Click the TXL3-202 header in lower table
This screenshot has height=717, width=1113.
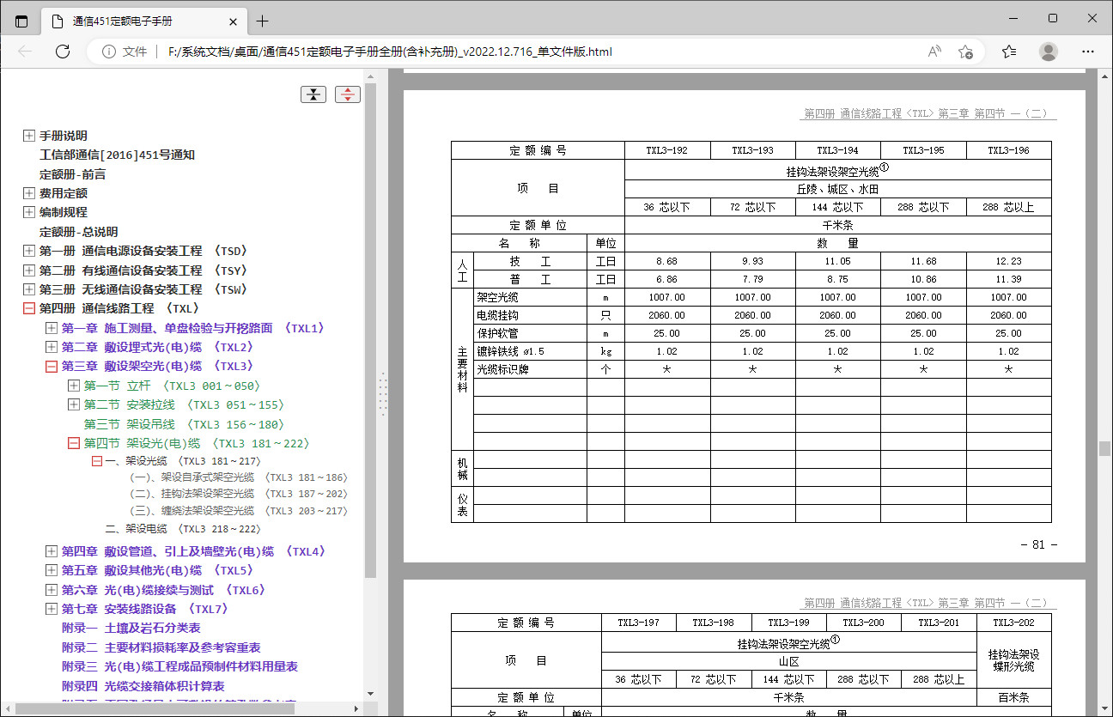pos(1015,623)
